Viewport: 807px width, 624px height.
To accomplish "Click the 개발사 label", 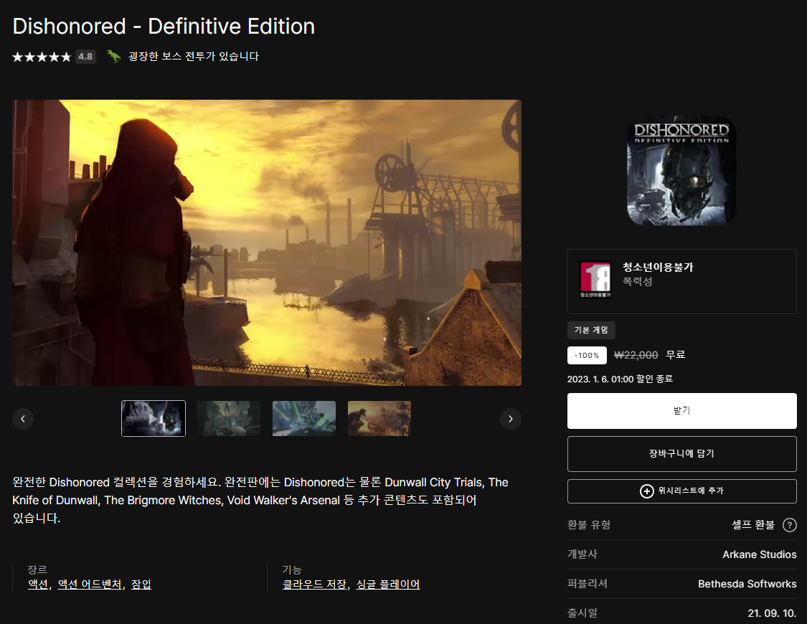I will (x=582, y=554).
